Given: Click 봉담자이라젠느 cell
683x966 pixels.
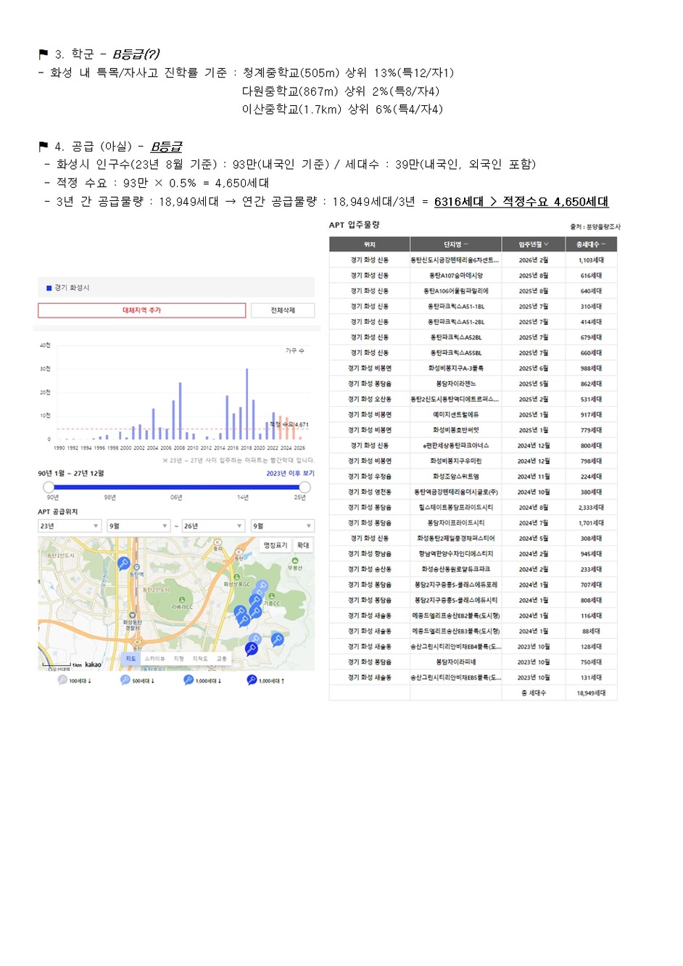Looking at the screenshot, I should (455, 384).
